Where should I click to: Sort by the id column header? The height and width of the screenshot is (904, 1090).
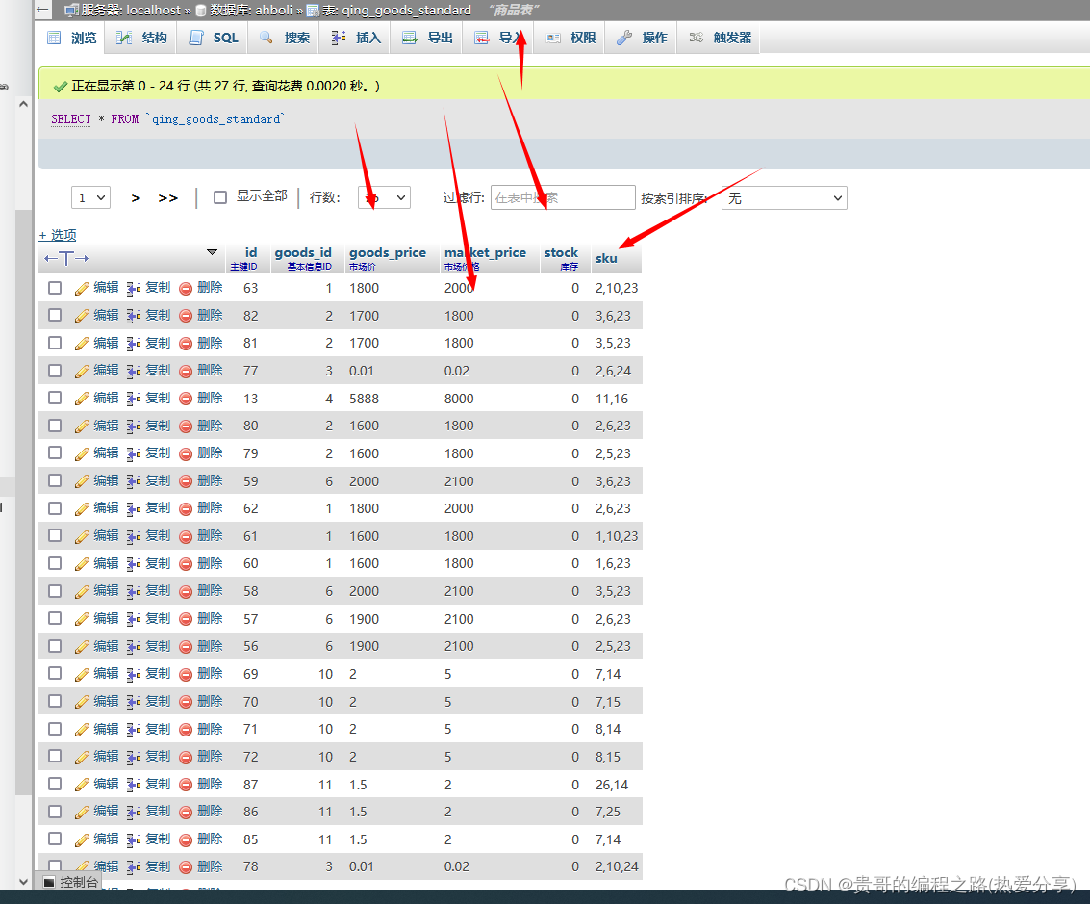click(x=251, y=252)
